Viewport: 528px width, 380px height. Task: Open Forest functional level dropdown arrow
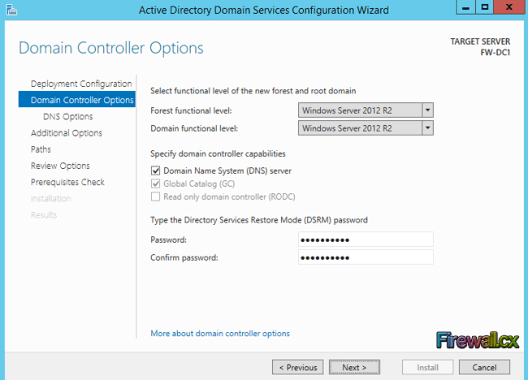pos(427,110)
